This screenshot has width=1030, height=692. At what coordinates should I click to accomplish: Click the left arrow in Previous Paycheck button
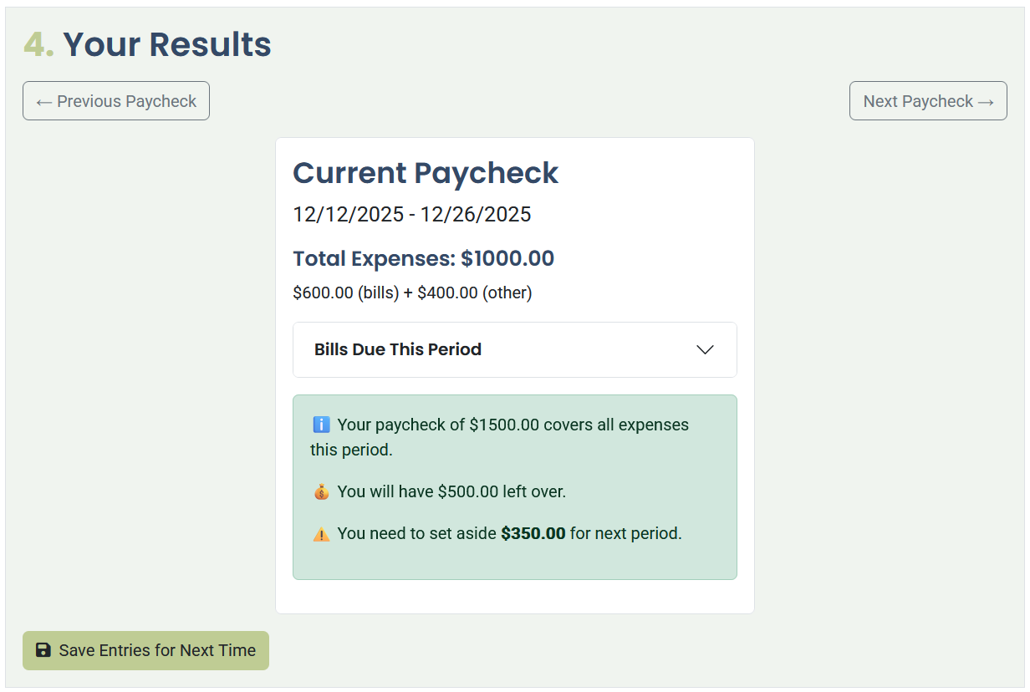click(x=45, y=100)
